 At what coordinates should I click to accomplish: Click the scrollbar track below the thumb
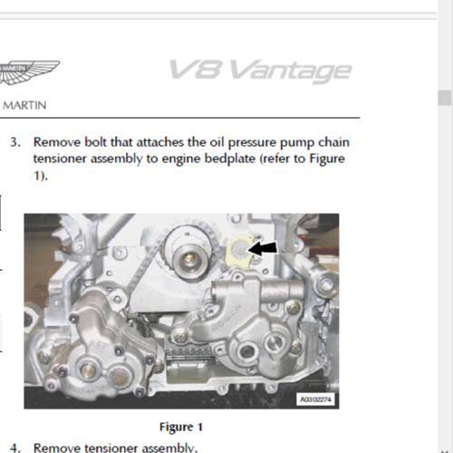pyautogui.click(x=445, y=272)
